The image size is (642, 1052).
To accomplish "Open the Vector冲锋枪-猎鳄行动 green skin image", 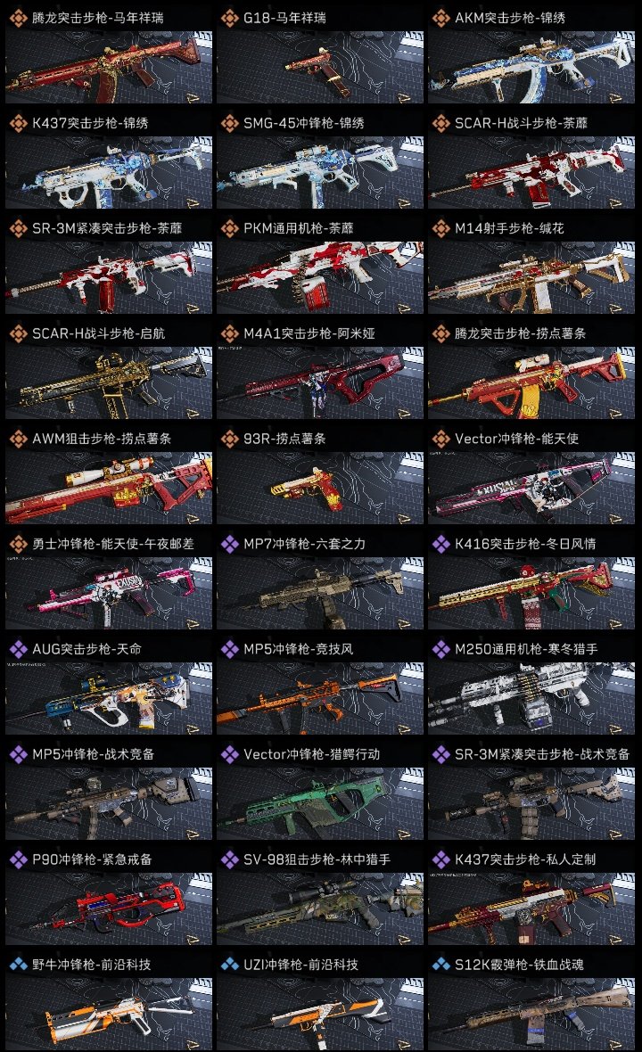I will tap(320, 803).
